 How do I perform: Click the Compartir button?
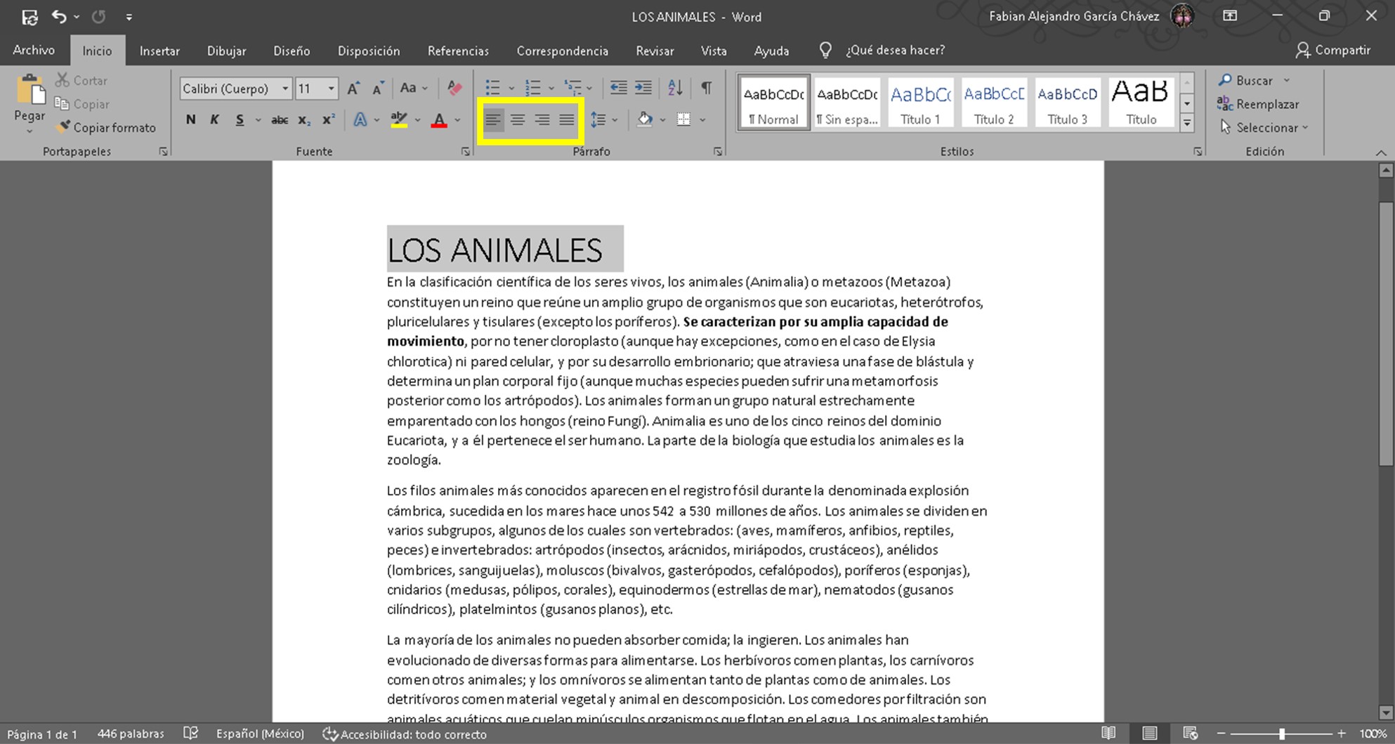1332,51
